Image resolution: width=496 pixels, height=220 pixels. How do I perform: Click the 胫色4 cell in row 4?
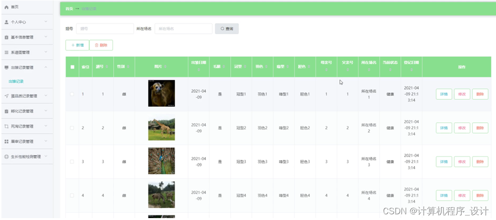(x=305, y=195)
